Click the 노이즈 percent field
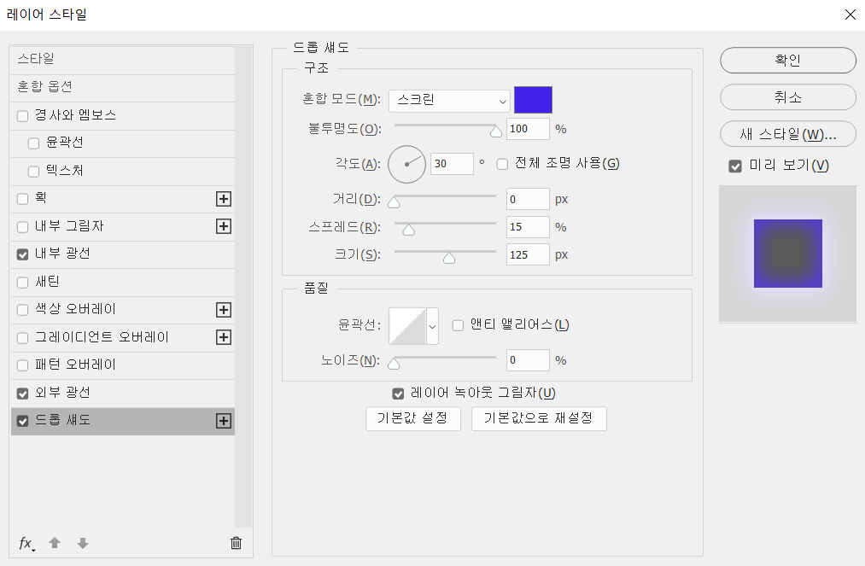The width and height of the screenshot is (865, 566). coord(528,360)
